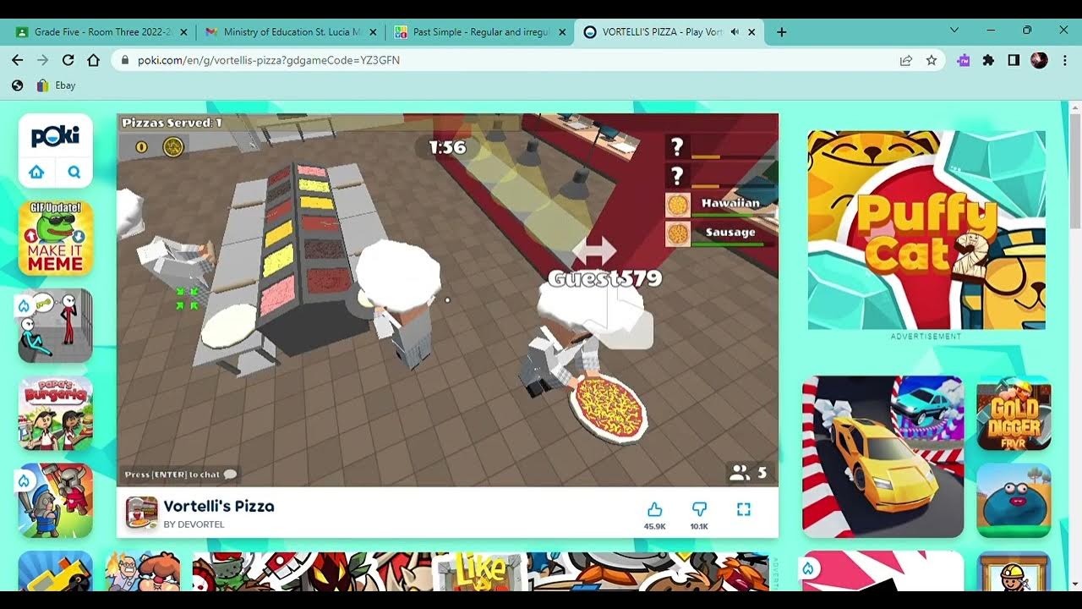
Task: Click the first unknown order question mark
Action: click(x=676, y=148)
